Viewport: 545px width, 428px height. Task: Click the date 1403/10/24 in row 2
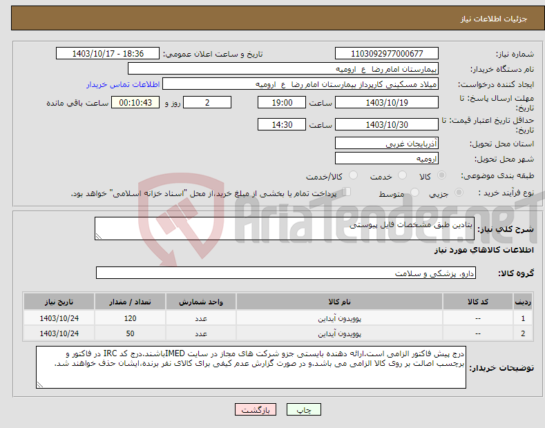tap(59, 333)
